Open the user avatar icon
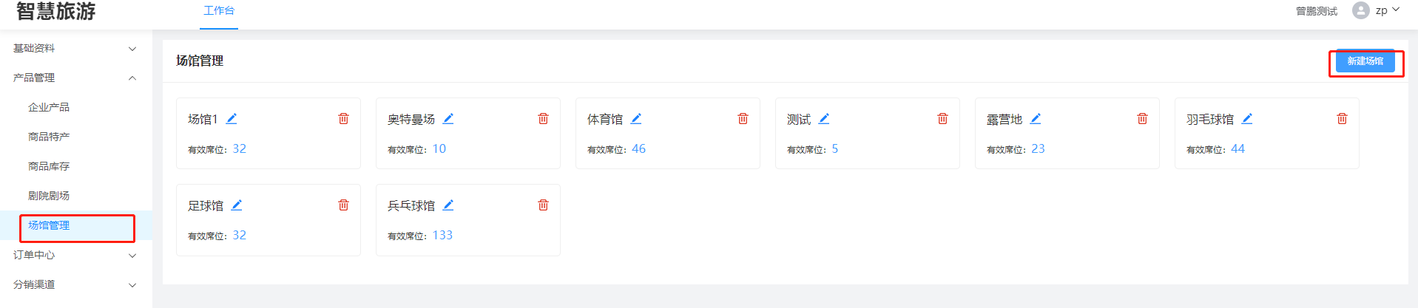This screenshot has height=308, width=1418. (x=1360, y=10)
